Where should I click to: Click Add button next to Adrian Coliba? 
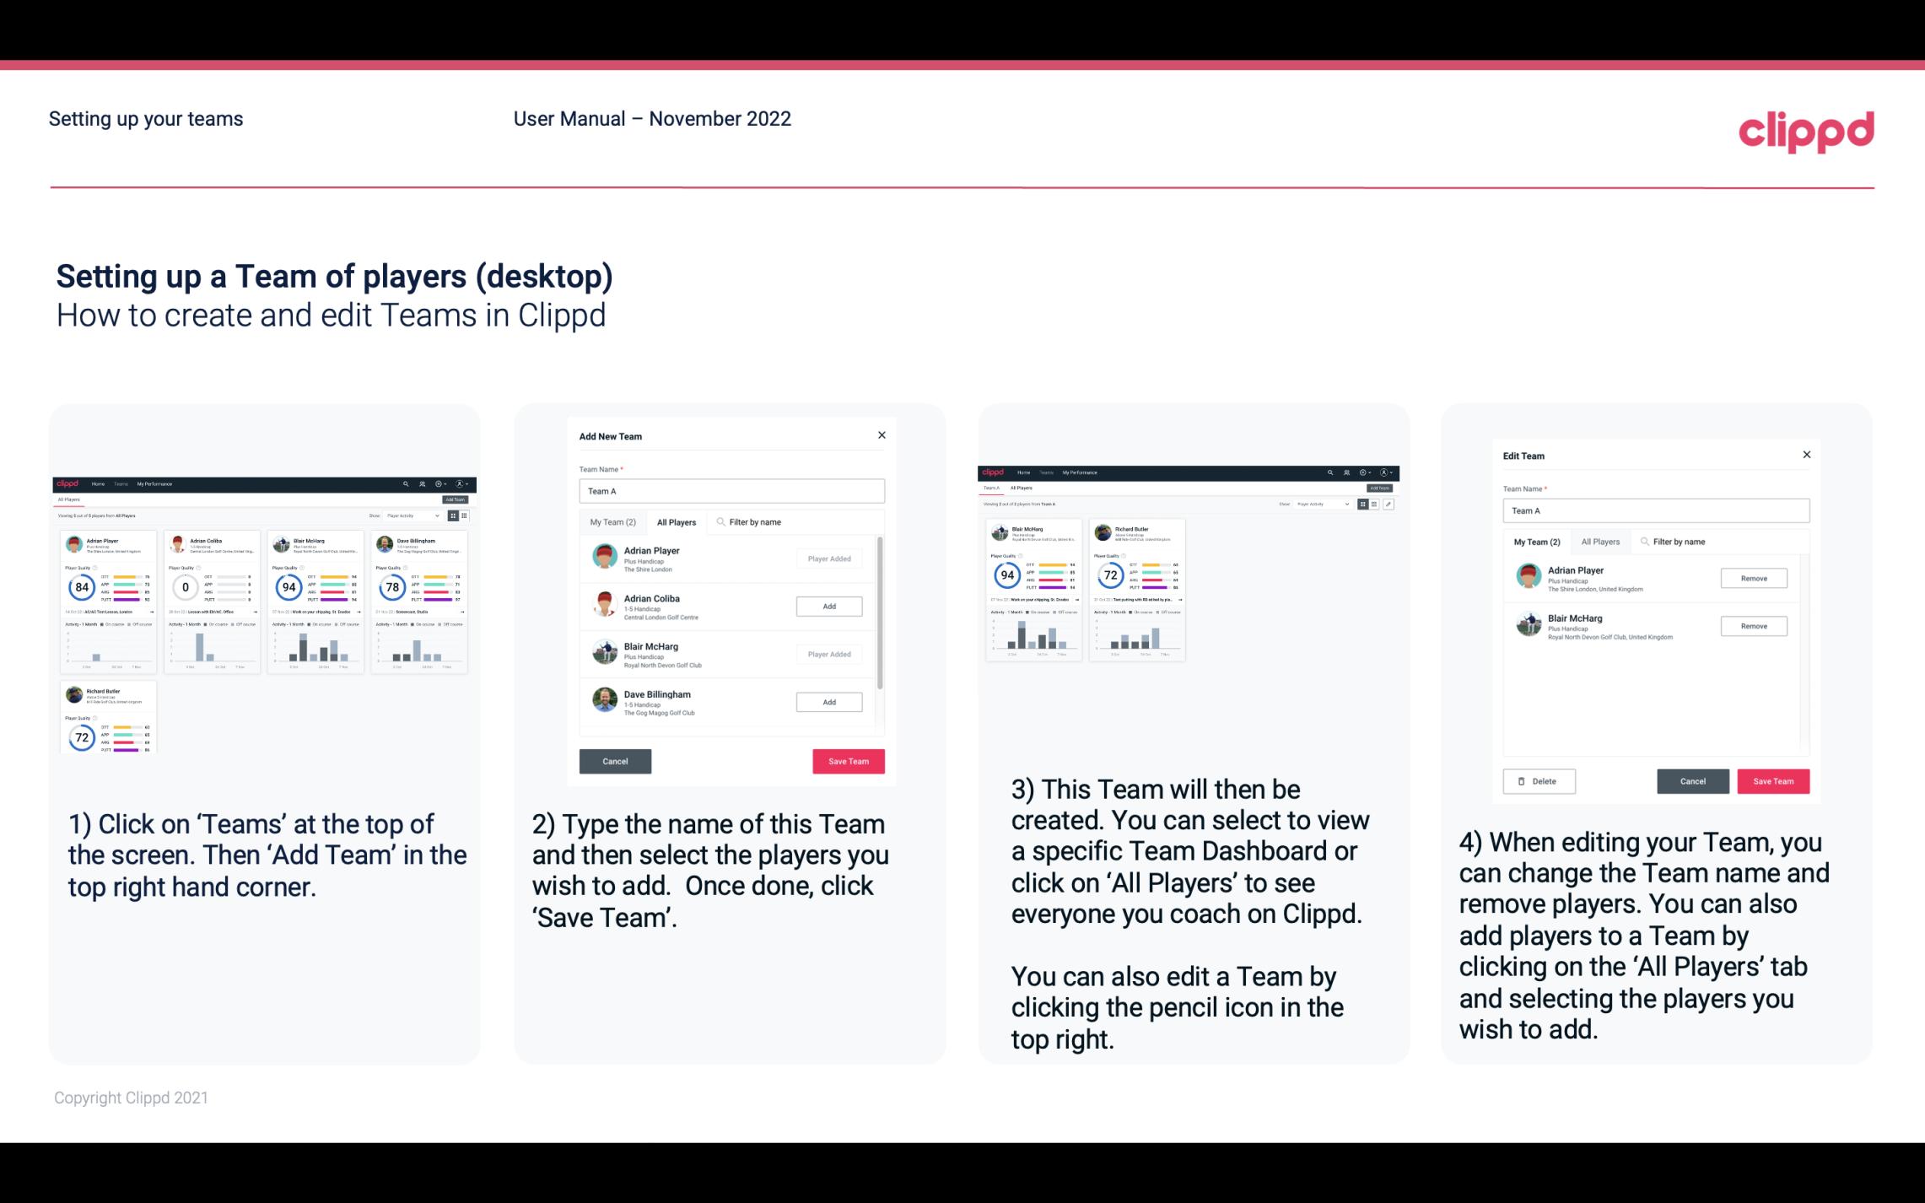point(828,606)
